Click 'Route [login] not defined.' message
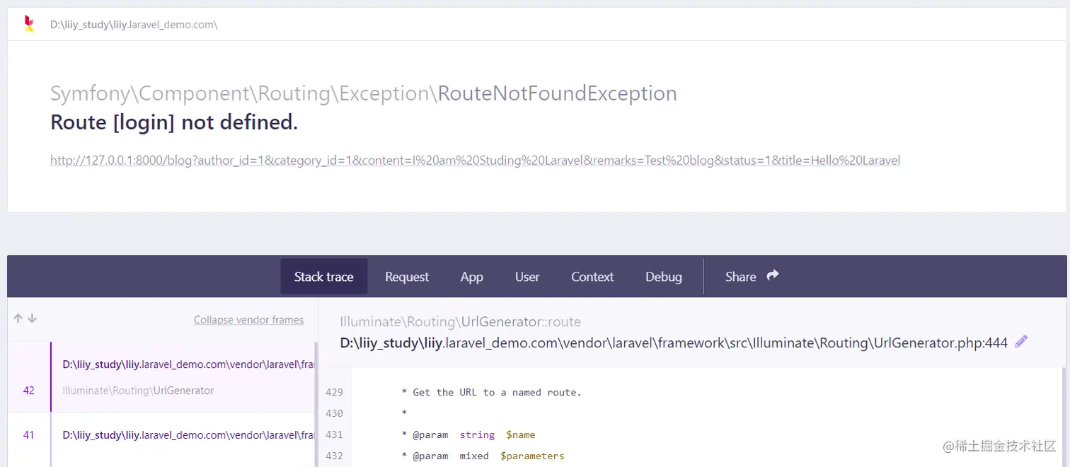Viewport: 1070px width, 467px height. point(174,122)
